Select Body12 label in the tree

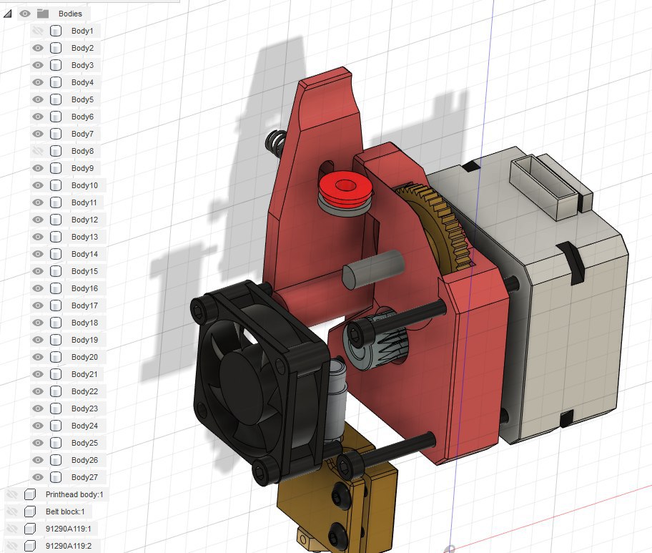84,220
